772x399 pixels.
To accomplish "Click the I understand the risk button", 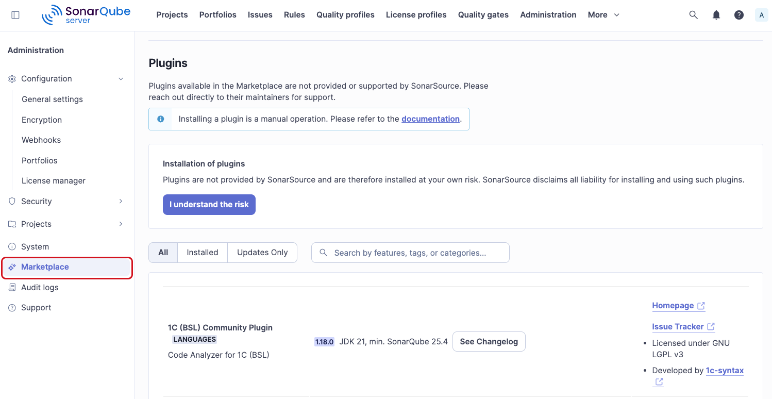I will pos(209,204).
